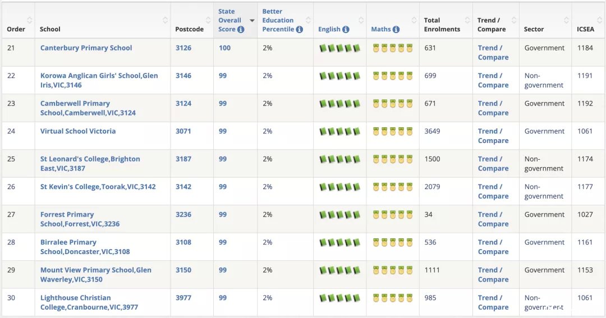
Task: Click the info icon next to English
Action: [x=346, y=29]
